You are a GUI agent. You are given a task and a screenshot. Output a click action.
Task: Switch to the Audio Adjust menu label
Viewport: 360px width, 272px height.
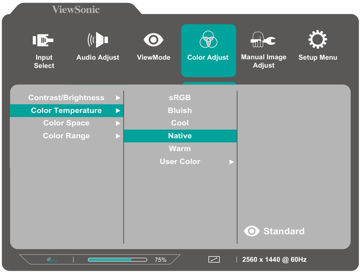tap(98, 57)
